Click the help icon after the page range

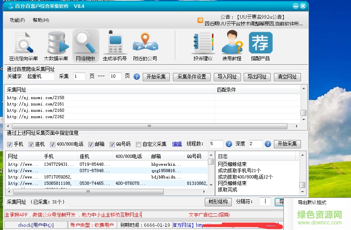[137, 77]
